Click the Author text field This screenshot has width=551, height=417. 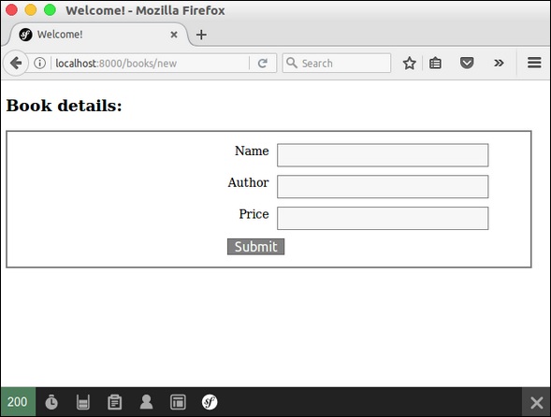[383, 187]
